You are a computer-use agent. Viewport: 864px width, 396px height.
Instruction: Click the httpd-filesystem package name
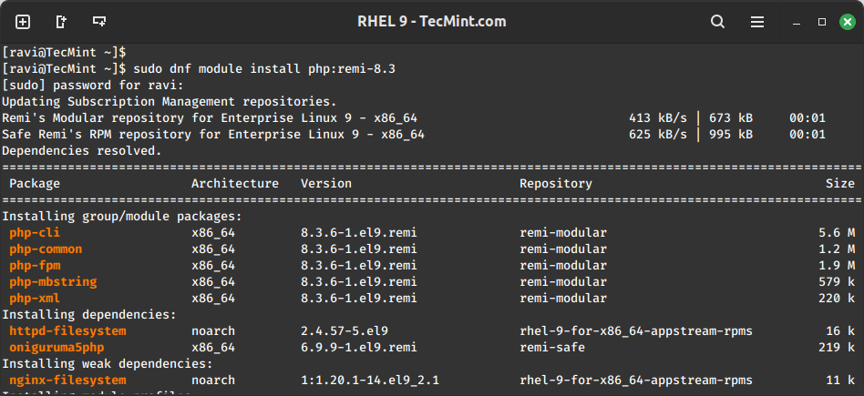pos(67,331)
